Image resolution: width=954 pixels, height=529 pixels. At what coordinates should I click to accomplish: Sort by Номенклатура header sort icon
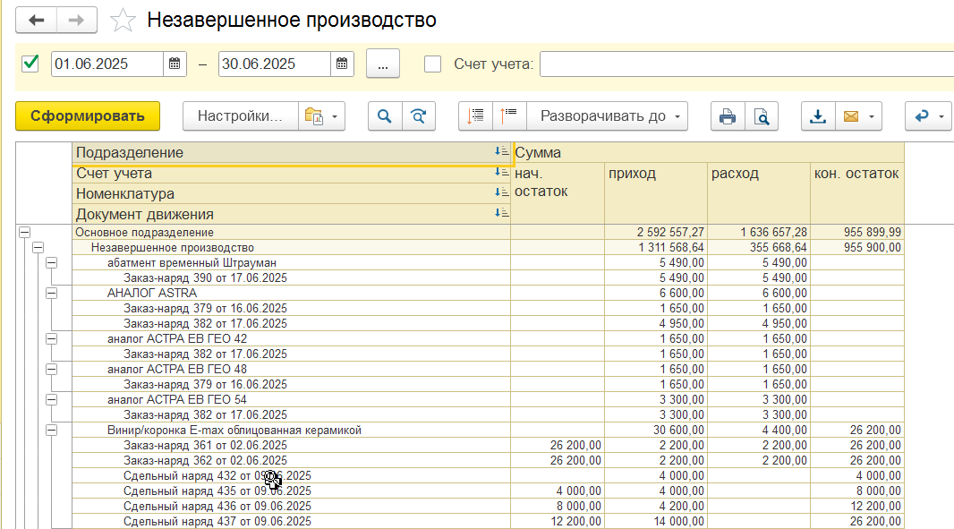click(x=502, y=192)
